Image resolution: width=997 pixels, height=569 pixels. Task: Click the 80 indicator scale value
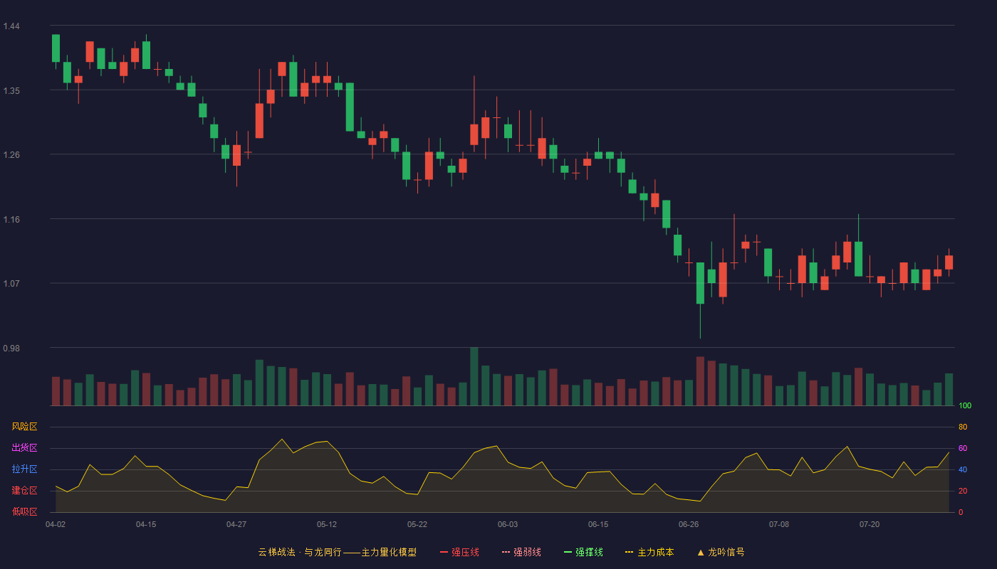coord(963,427)
